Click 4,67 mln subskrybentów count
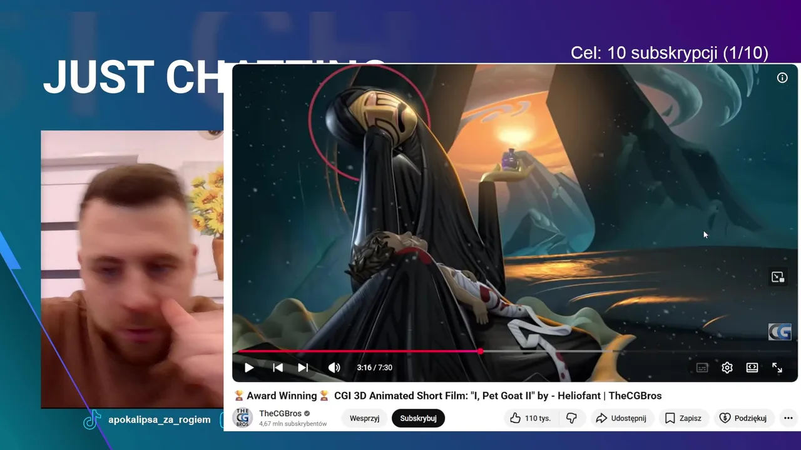The width and height of the screenshot is (801, 450). point(293,424)
